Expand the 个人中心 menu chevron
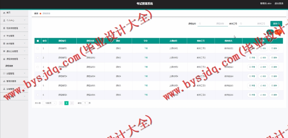Viewport: 288px width, 138px height. [x=25, y=20]
